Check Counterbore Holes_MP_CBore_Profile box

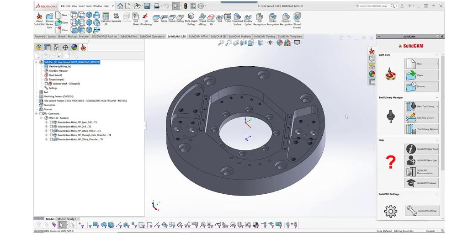(51, 131)
